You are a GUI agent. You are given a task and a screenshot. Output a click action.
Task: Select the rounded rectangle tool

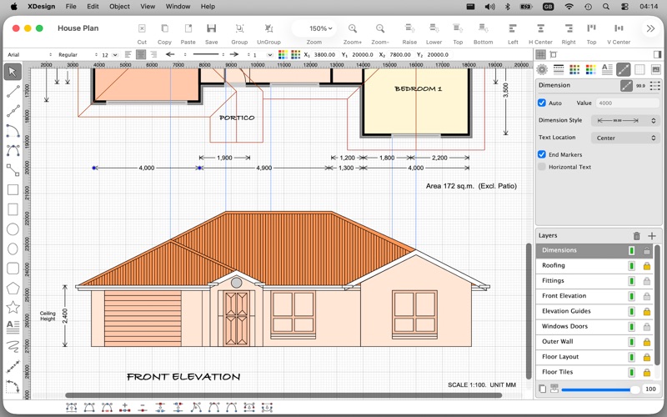(x=13, y=268)
